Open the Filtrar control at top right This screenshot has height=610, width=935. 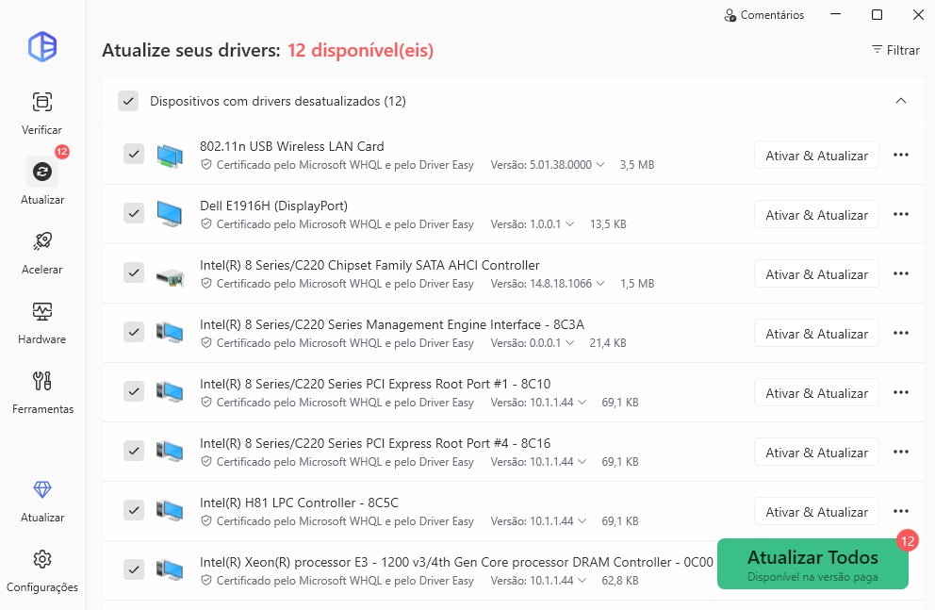[894, 50]
